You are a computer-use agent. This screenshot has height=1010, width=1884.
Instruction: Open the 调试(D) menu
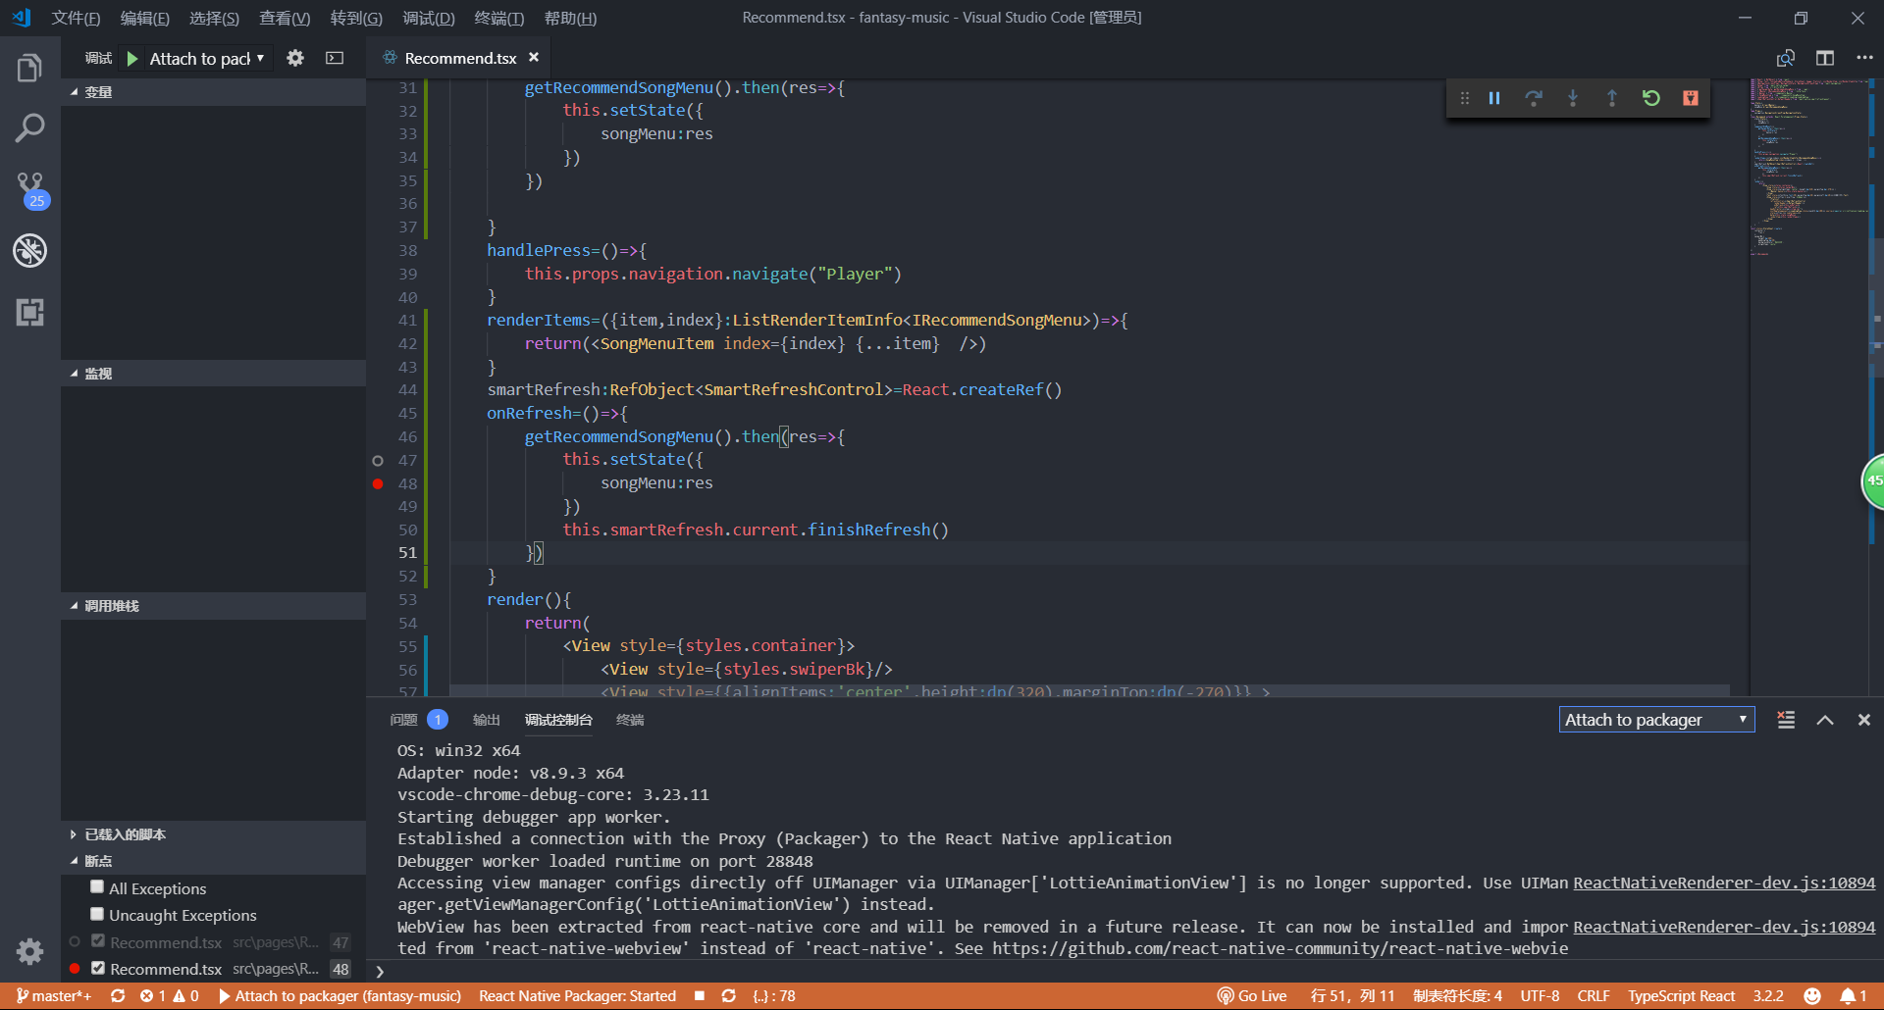pyautogui.click(x=428, y=18)
